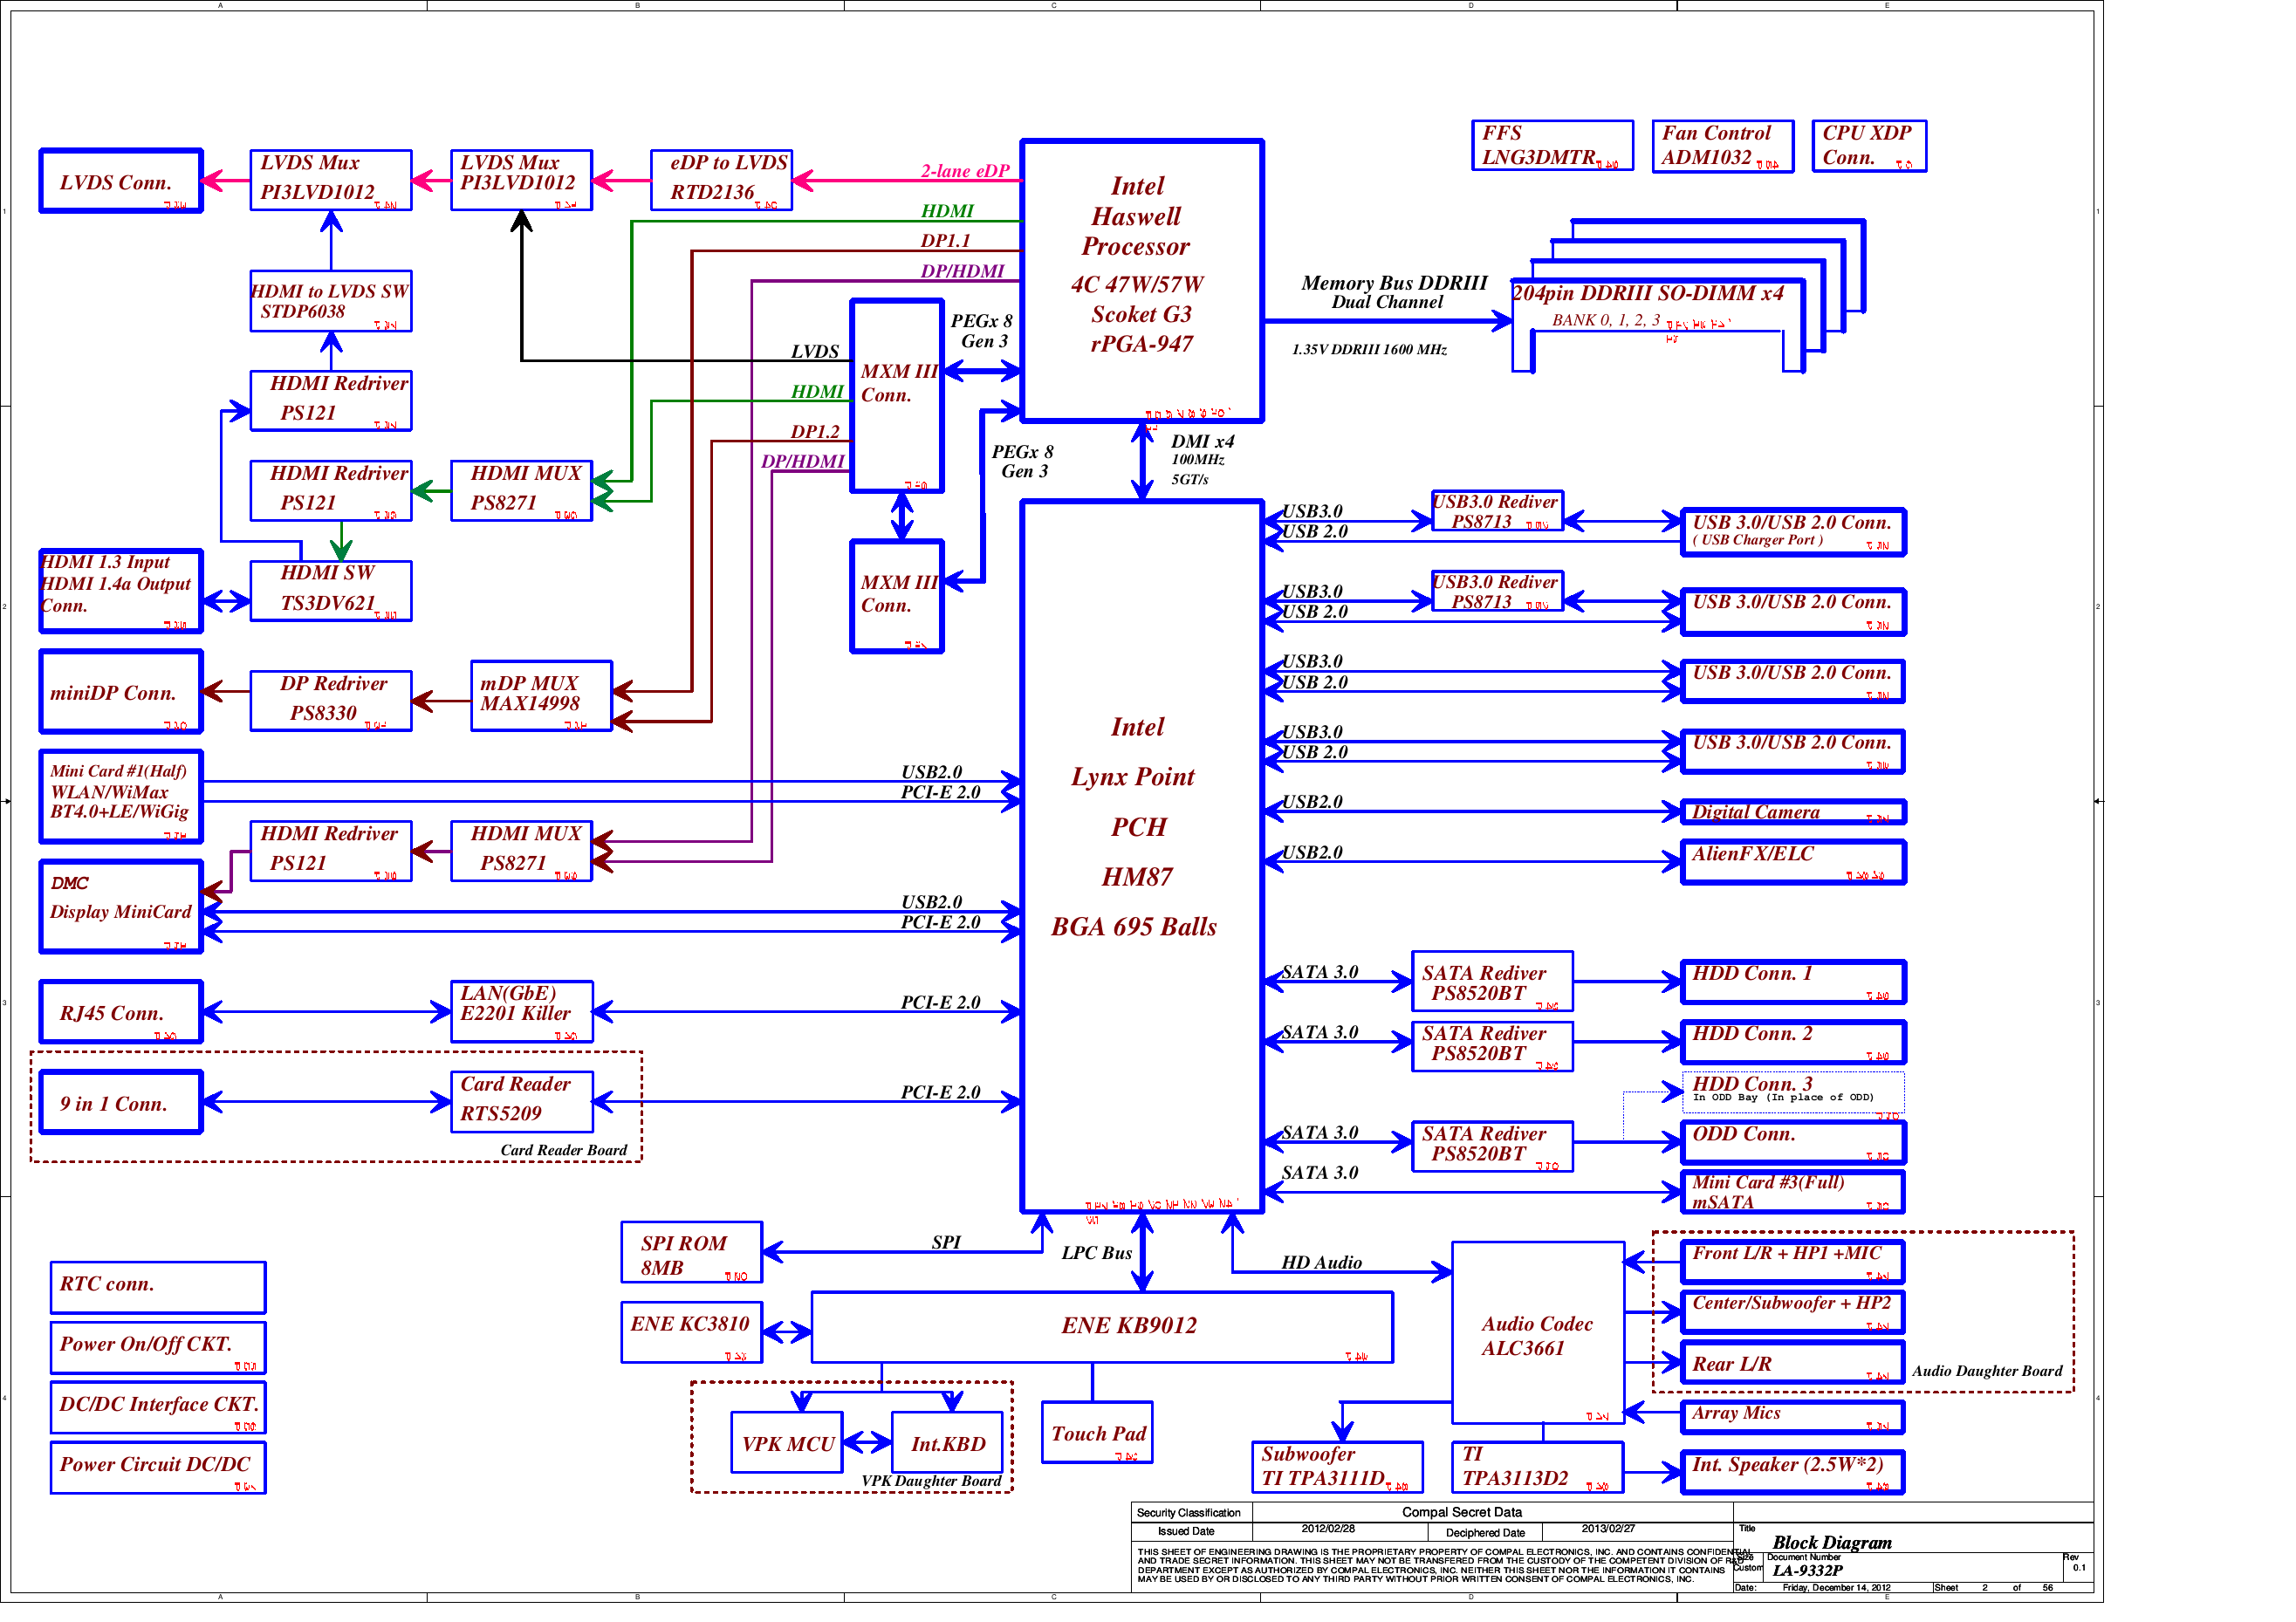Select the ENE KC3810 block

pos(691,1332)
